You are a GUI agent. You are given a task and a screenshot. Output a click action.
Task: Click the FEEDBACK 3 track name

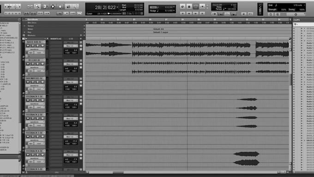[x=34, y=133]
